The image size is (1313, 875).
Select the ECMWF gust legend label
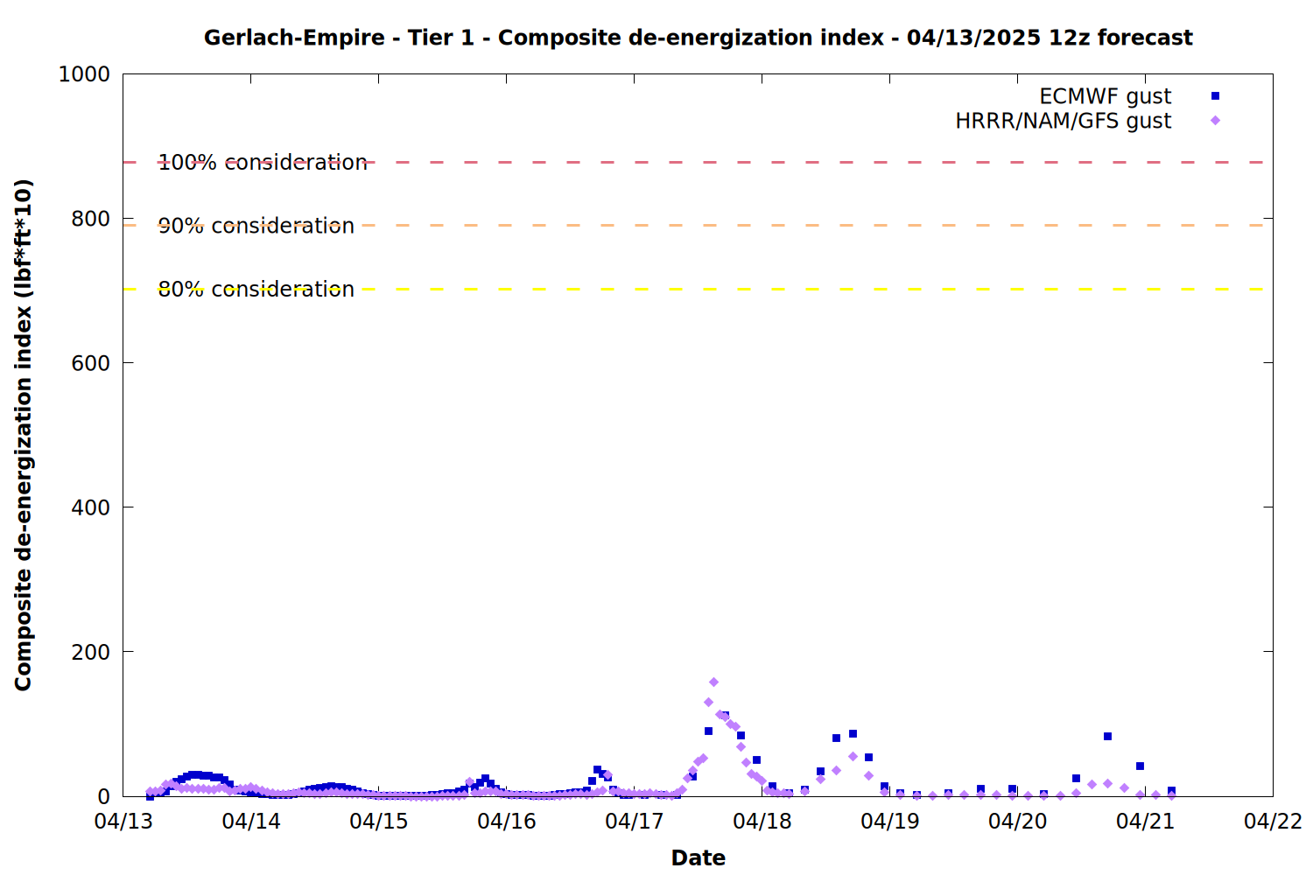(x=1105, y=96)
